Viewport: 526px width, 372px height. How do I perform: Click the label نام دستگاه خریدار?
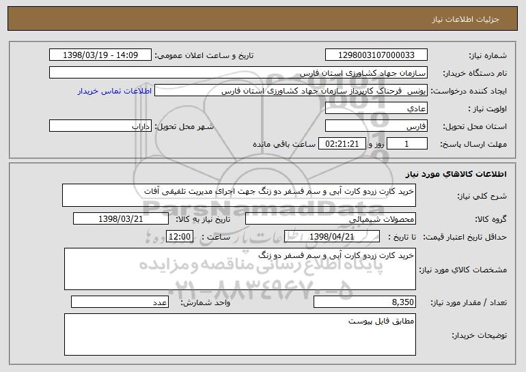coord(475,74)
